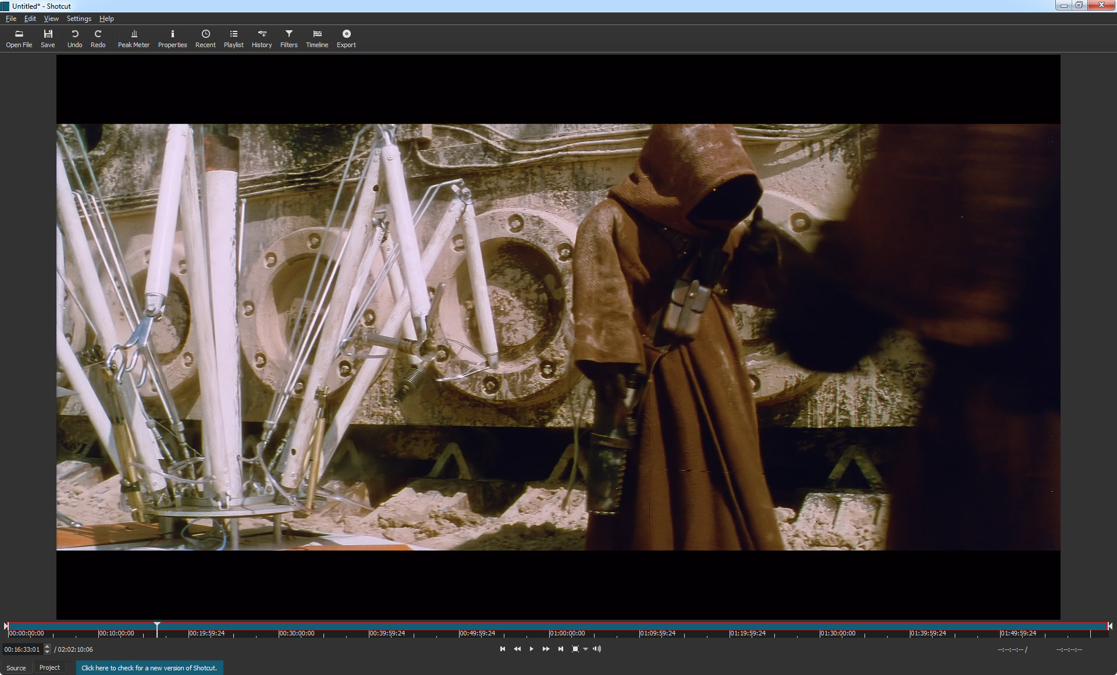Click the Shotcut window app icon
The width and height of the screenshot is (1117, 675).
(x=5, y=6)
